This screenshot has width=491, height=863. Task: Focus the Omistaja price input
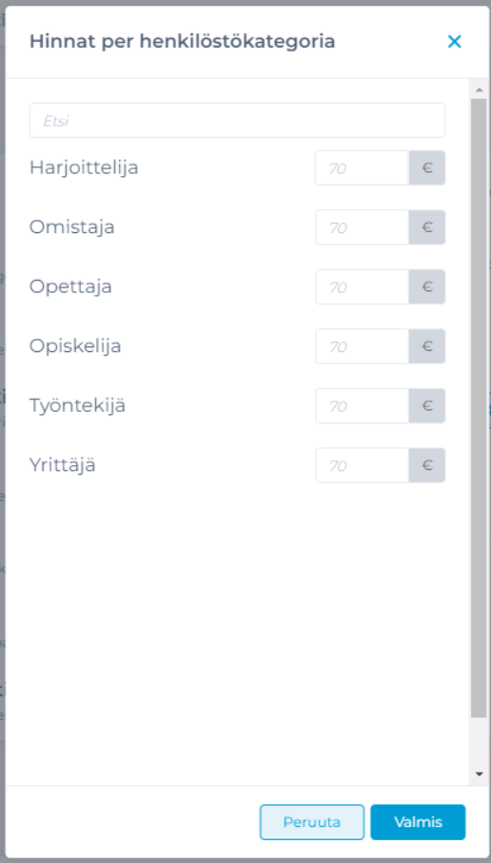[x=362, y=227]
